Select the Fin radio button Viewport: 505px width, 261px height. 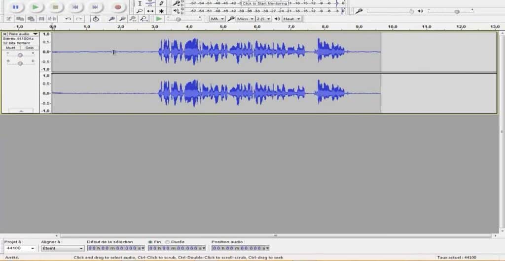[150, 242]
